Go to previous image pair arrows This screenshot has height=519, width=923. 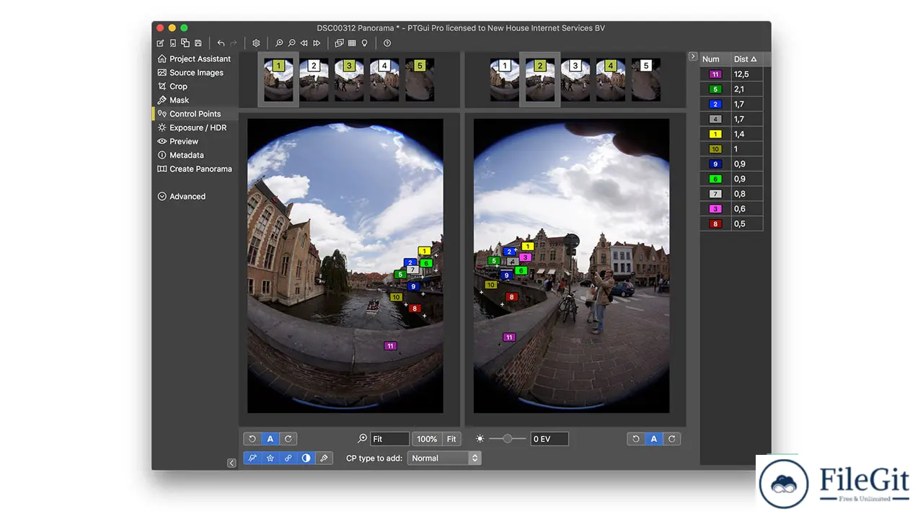[x=304, y=43]
